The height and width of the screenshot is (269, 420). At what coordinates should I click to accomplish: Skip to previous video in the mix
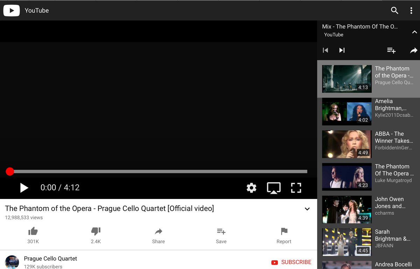[x=325, y=50]
